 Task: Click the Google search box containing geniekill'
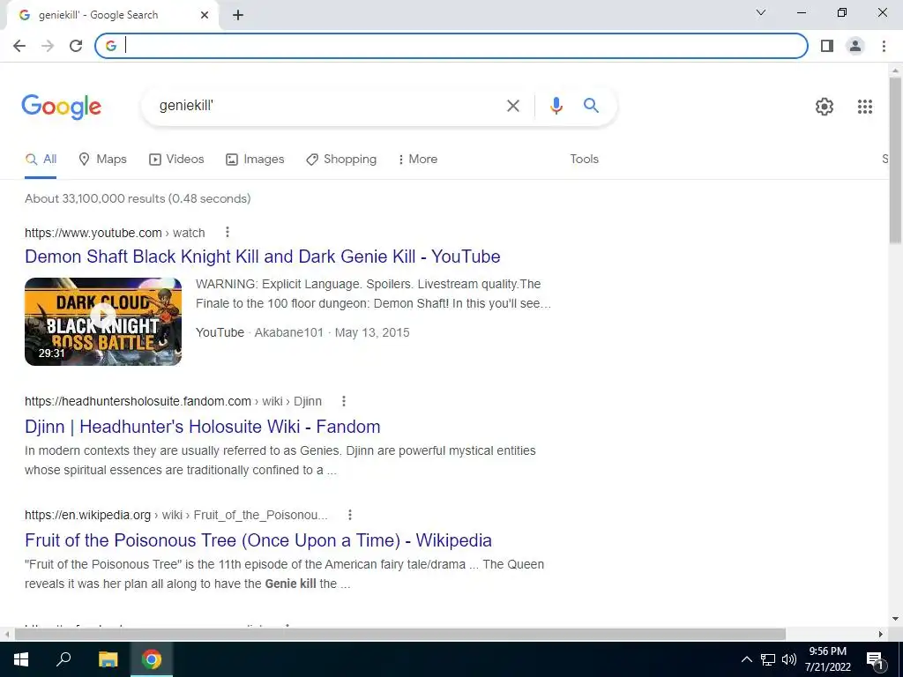pos(328,106)
